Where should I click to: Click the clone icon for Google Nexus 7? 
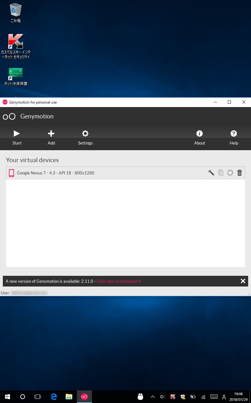pos(221,173)
